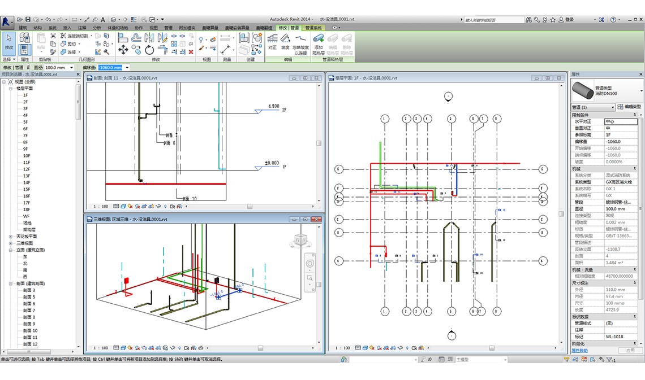Click the Save icon in quick access toolbar
The image size is (645, 380).
click(28, 19)
